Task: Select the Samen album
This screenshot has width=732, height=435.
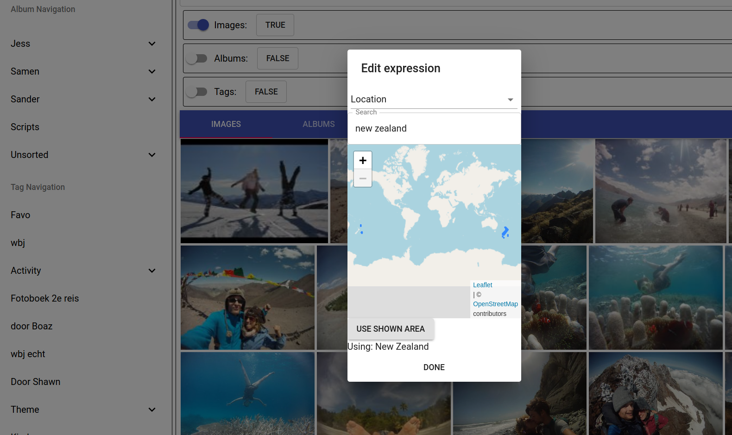Action: click(25, 71)
